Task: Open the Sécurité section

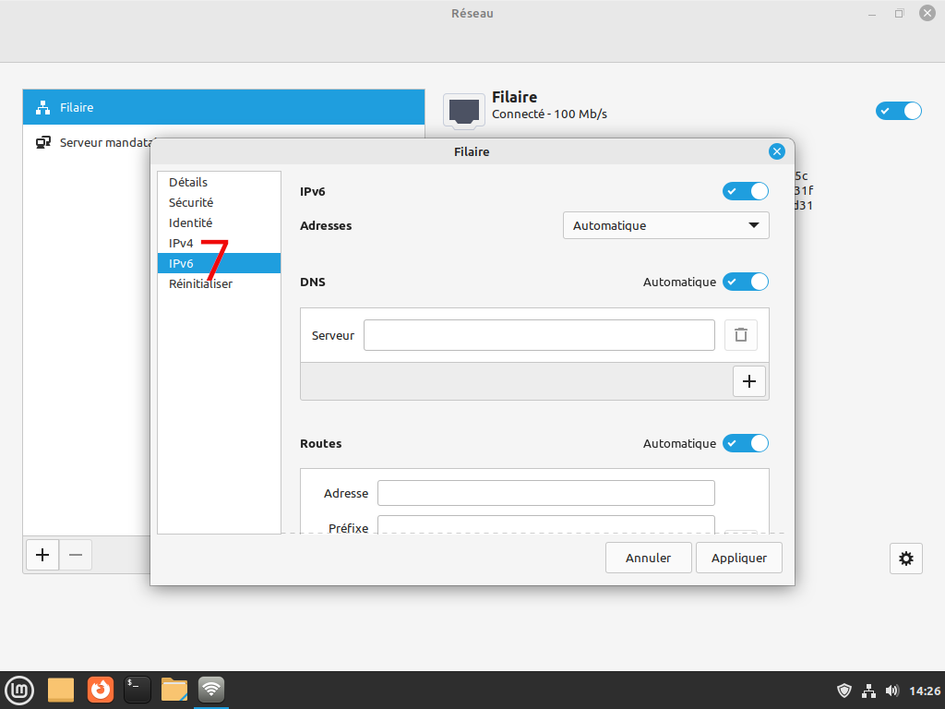Action: (x=191, y=202)
